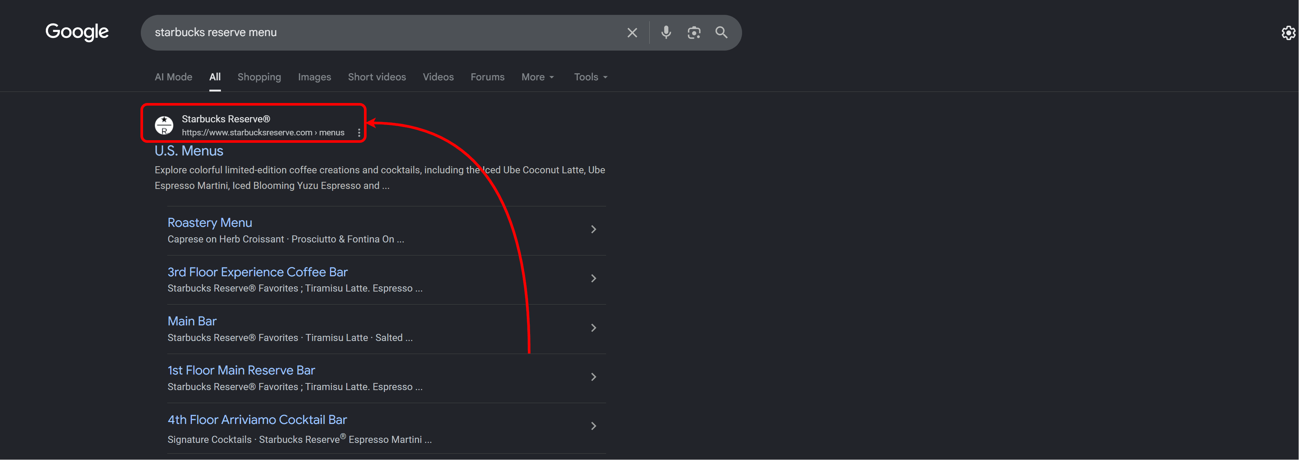
Task: Open search by image camera icon
Action: 694,33
